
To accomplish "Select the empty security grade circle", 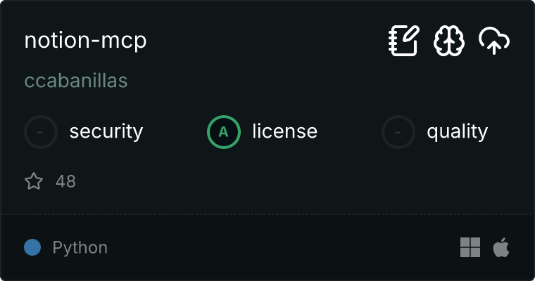I will [x=41, y=132].
